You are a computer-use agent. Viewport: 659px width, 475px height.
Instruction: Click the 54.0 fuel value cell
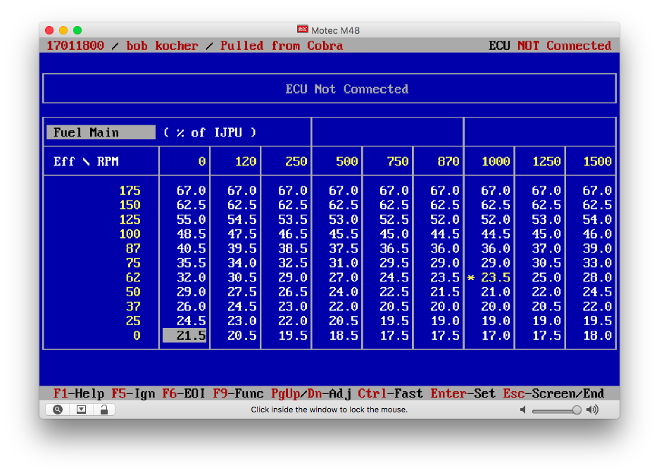597,220
